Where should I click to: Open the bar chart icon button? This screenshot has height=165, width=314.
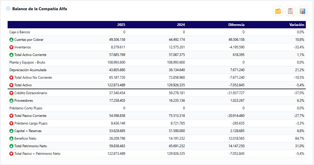click(302, 11)
